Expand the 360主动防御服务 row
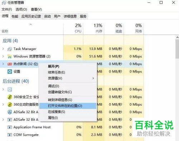This screenshot has height=141, width=179. (3, 104)
